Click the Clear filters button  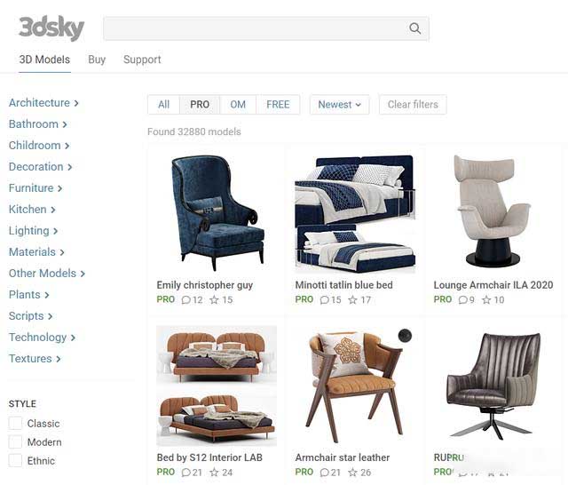click(x=413, y=105)
